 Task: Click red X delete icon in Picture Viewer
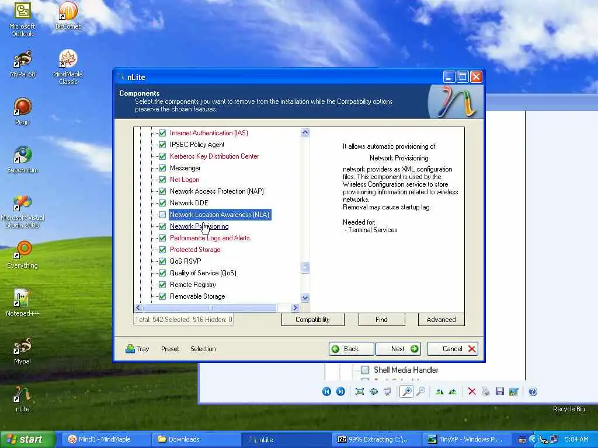coord(472,391)
